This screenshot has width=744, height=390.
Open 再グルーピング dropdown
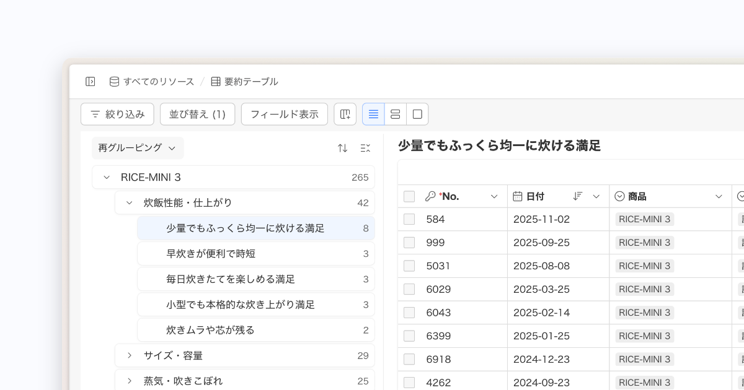(138, 148)
